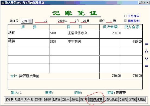Viewport: 150px width, 106px height.
Task: Click the 退出 exit button
Action: (141, 99)
